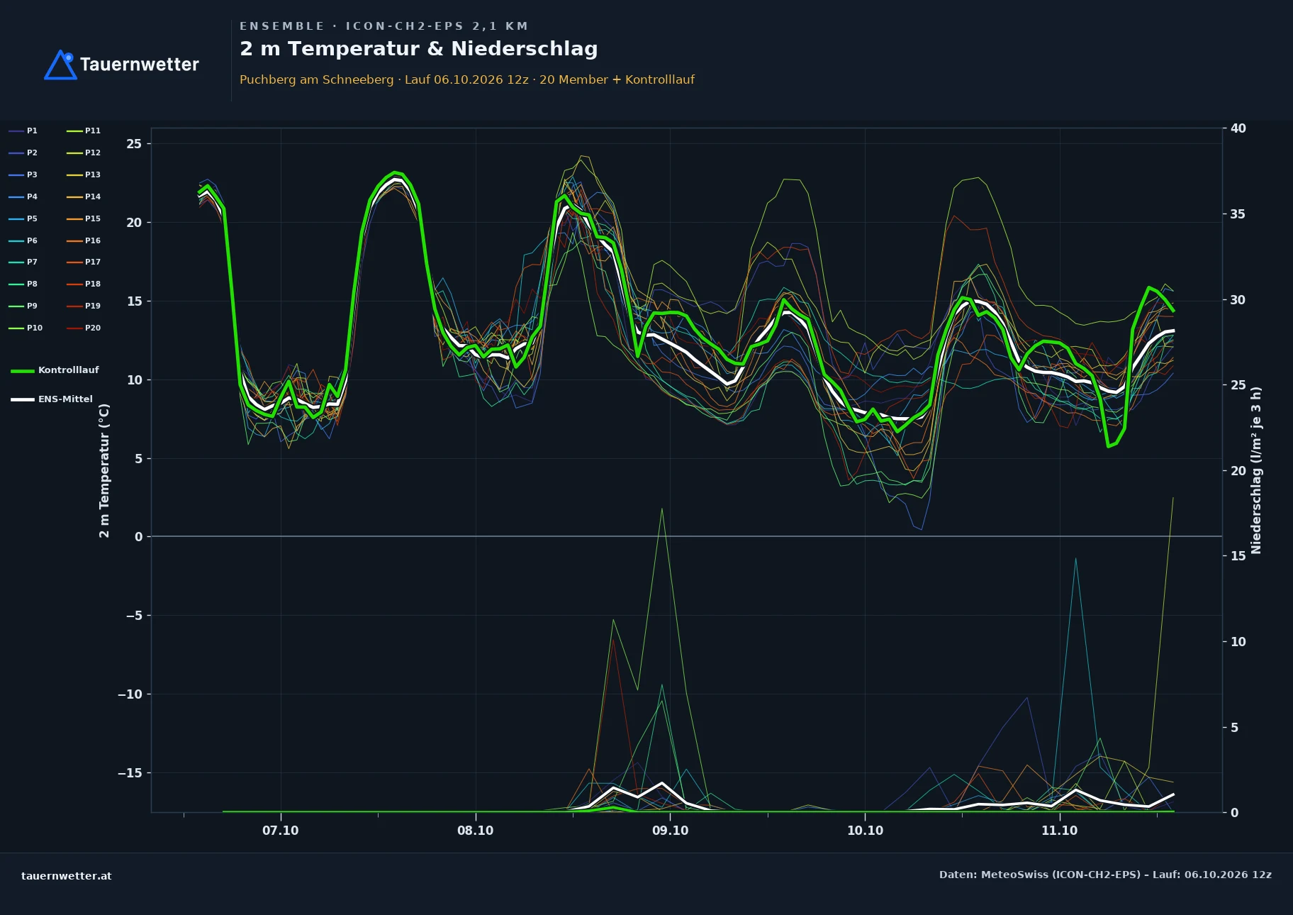Viewport: 1293px width, 915px height.
Task: Click the Kontrolllauf legend entry
Action: tap(55, 370)
